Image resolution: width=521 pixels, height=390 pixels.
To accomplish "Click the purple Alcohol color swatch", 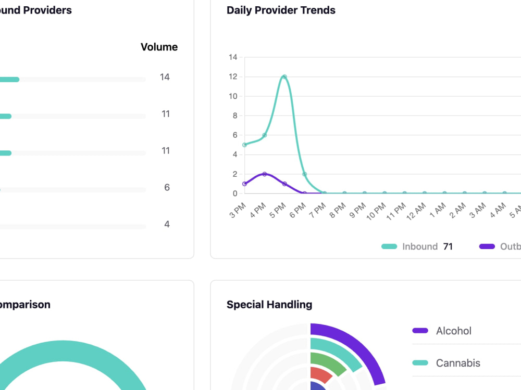I will pyautogui.click(x=420, y=331).
